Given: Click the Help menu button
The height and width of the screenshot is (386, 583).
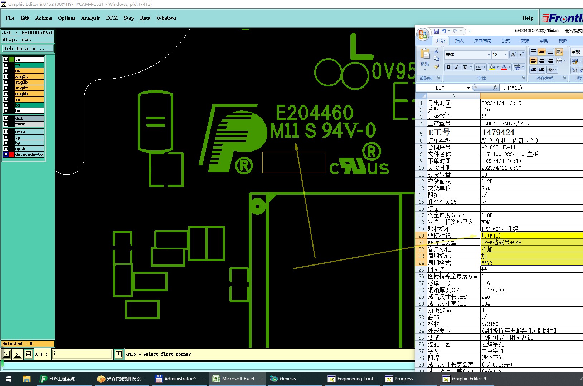Looking at the screenshot, I should pos(528,18).
